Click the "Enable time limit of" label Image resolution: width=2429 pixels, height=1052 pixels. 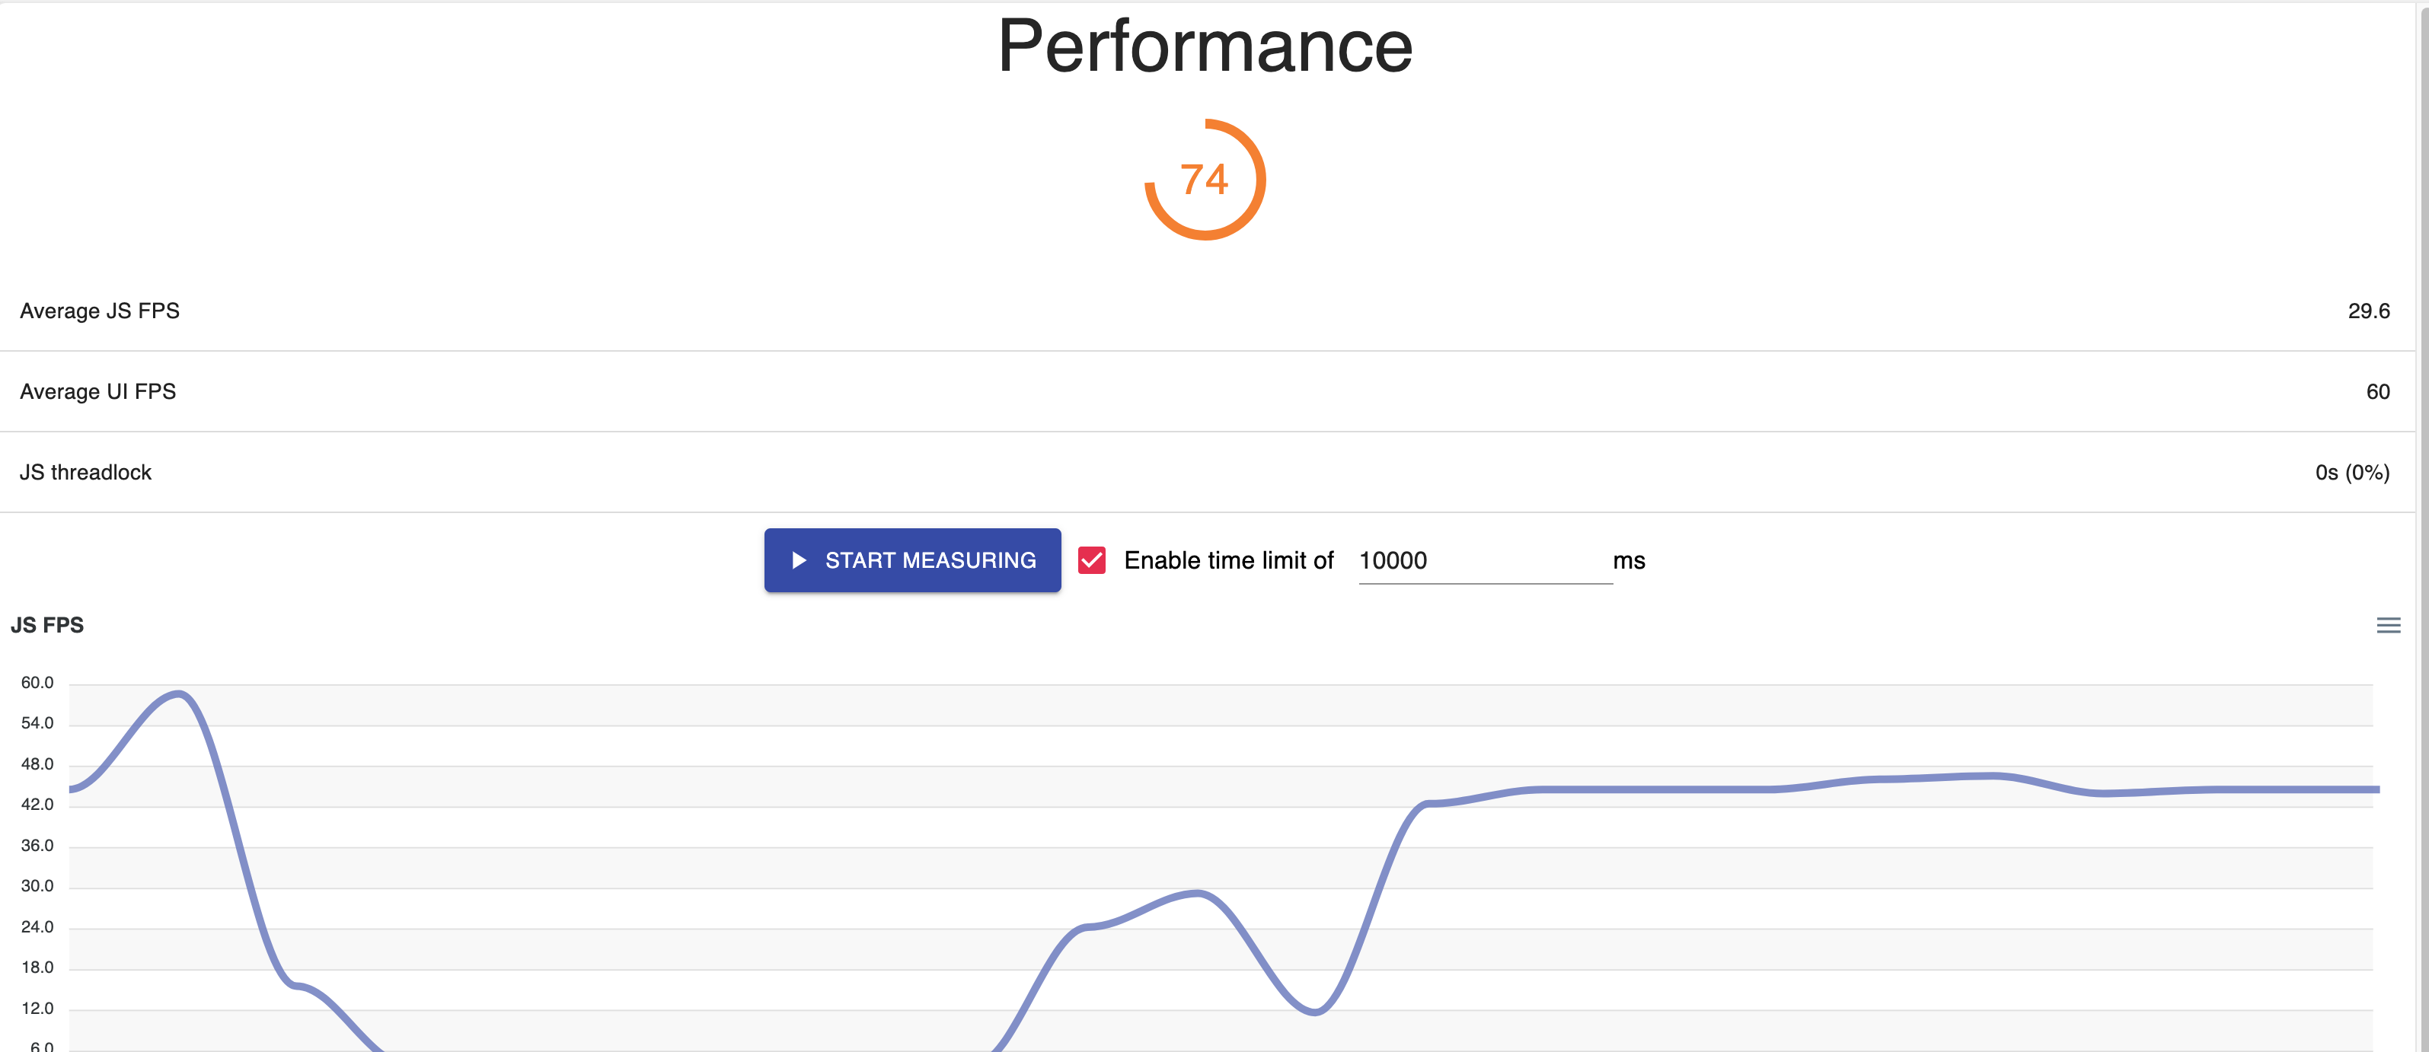coord(1227,561)
